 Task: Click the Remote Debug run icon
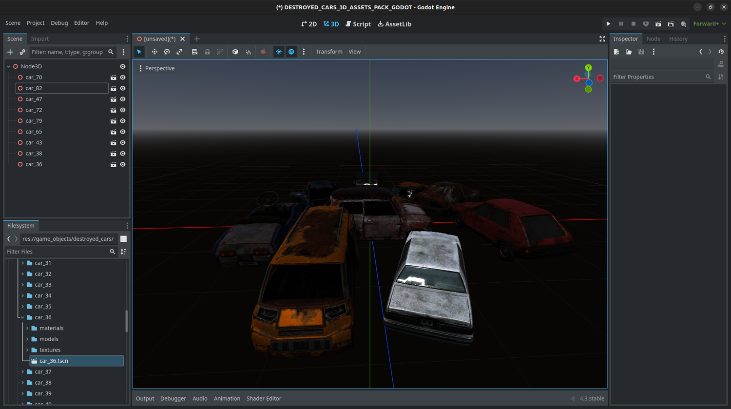[x=646, y=24]
